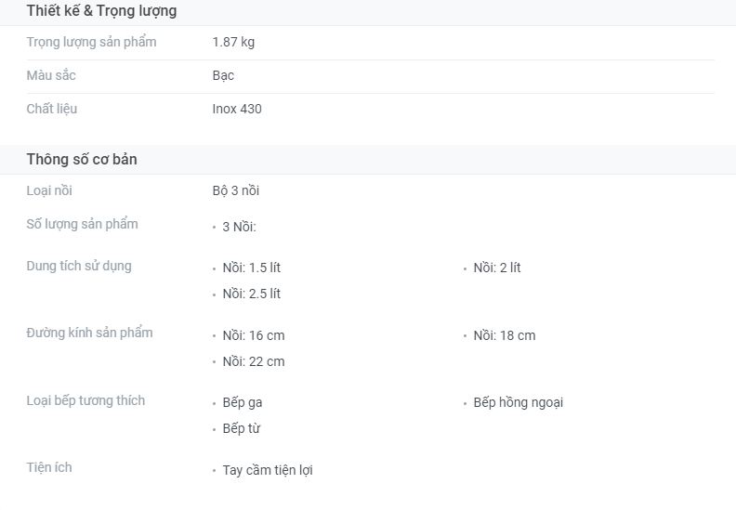Click the "Thông số cơ bản" section header
The width and height of the screenshot is (736, 510).
tap(82, 160)
